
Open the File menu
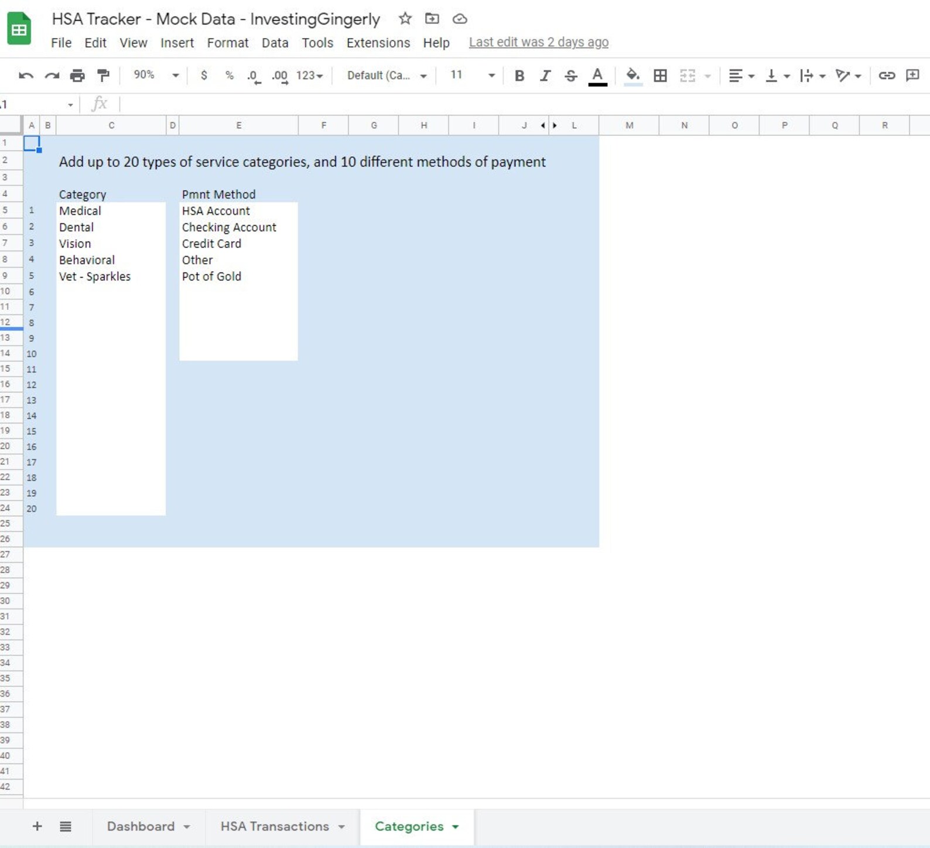[61, 43]
